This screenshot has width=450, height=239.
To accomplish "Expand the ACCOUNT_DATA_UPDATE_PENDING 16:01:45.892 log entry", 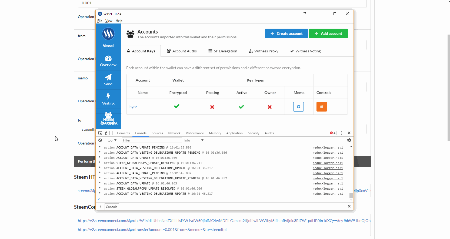I will click(99, 173).
